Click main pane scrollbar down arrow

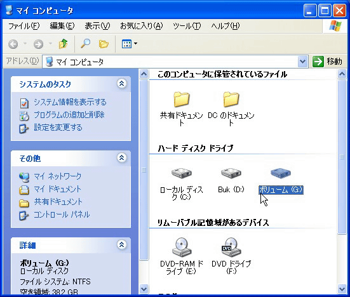click(342, 289)
